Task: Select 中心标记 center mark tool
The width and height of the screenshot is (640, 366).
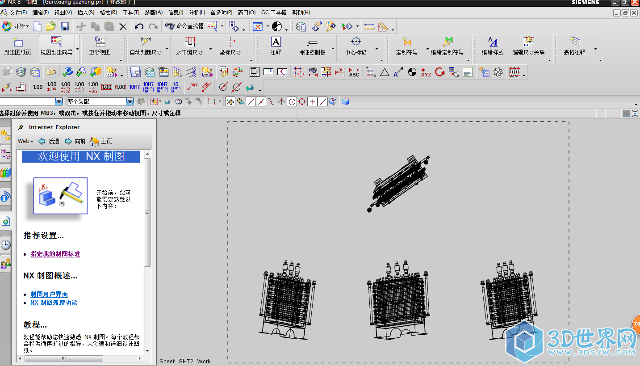Action: pyautogui.click(x=356, y=46)
